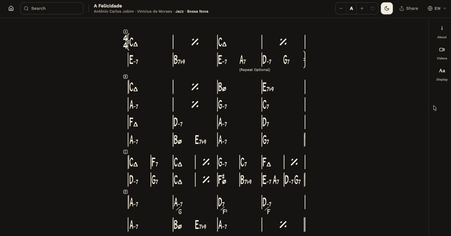This screenshot has width=451, height=236.
Task: Open Antônio Carlos Jobim composer link
Action: point(114,11)
